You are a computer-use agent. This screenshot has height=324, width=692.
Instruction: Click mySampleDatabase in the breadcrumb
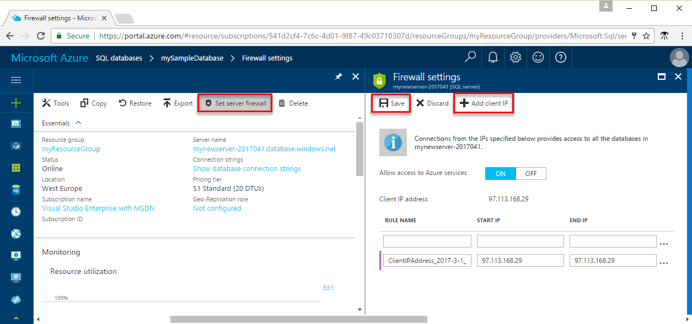(x=192, y=58)
